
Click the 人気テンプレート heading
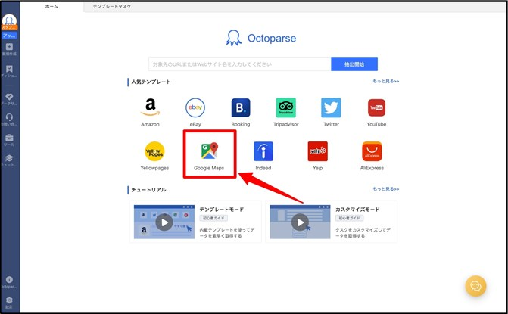(151, 82)
